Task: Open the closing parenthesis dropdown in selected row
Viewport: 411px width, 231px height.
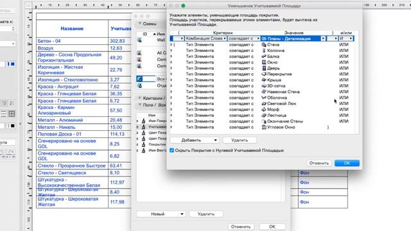Action: coord(333,38)
